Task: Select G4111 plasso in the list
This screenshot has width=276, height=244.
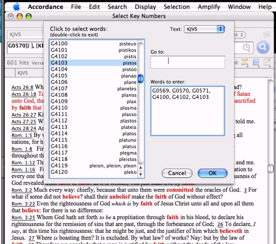Action: pyautogui.click(x=93, y=114)
